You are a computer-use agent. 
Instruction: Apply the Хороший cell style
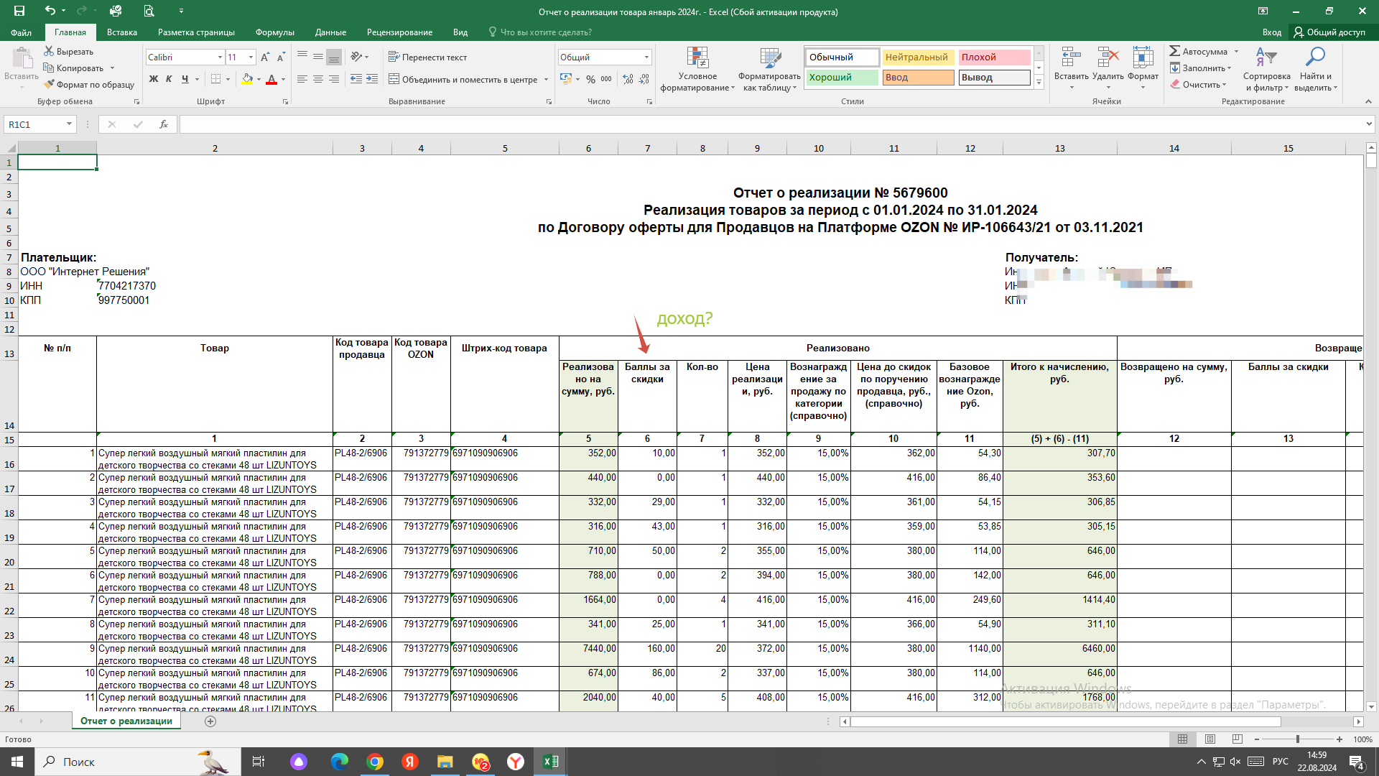pyautogui.click(x=842, y=78)
